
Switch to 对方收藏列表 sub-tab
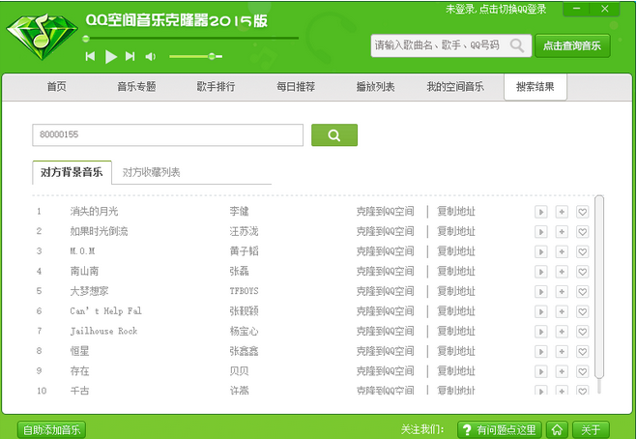tap(151, 172)
